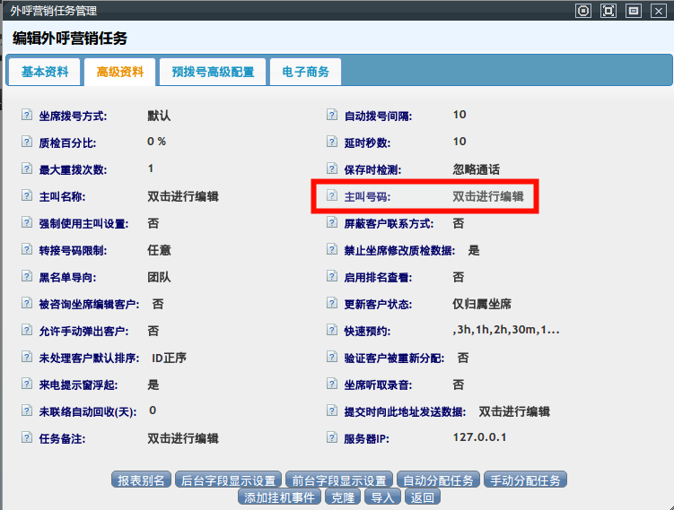Switch to the 基本资料 tab
This screenshot has width=674, height=510.
pos(45,73)
